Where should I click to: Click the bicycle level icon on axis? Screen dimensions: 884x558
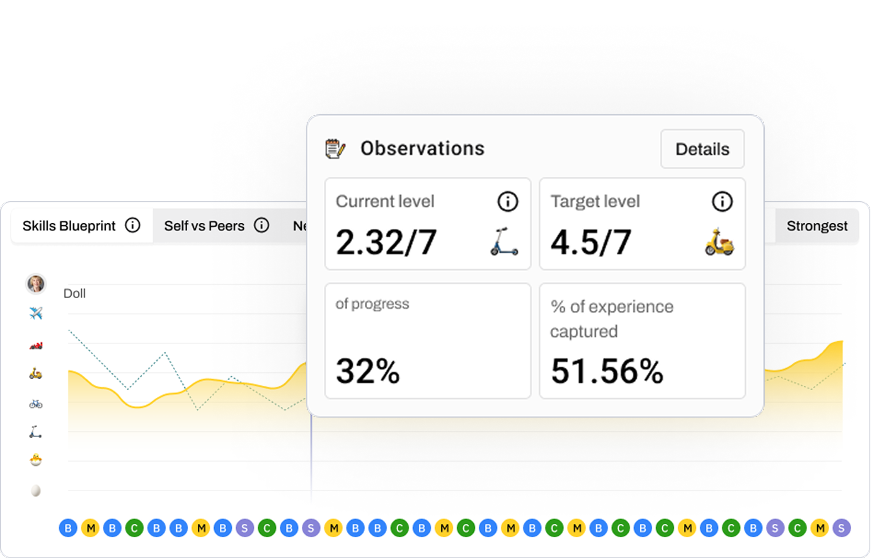coord(36,403)
